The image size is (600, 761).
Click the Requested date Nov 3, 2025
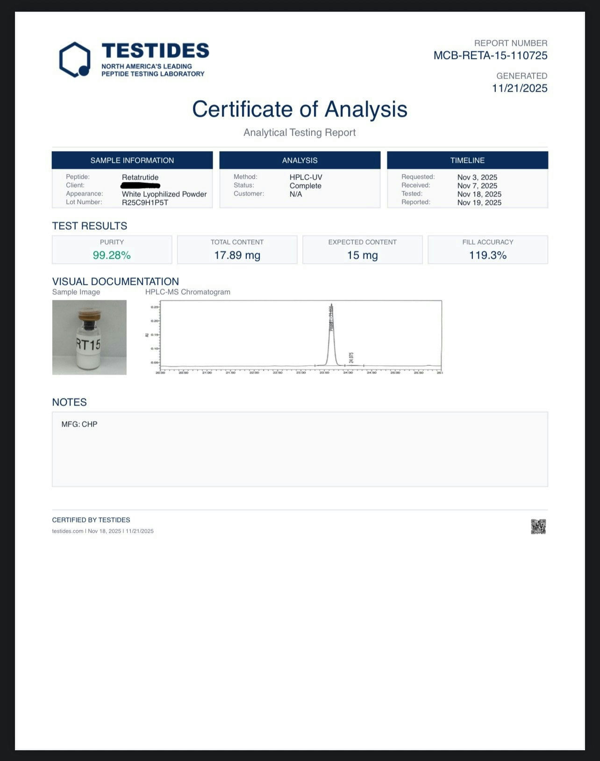(477, 177)
